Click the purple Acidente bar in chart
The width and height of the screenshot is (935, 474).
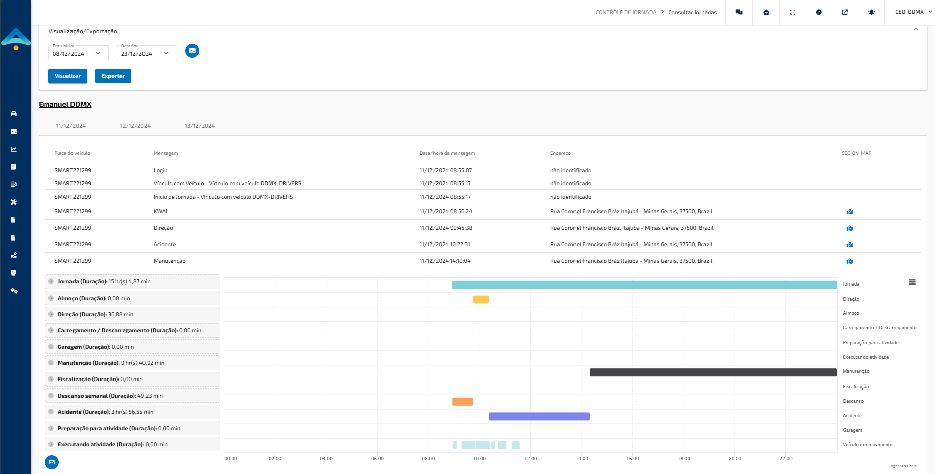(x=539, y=416)
